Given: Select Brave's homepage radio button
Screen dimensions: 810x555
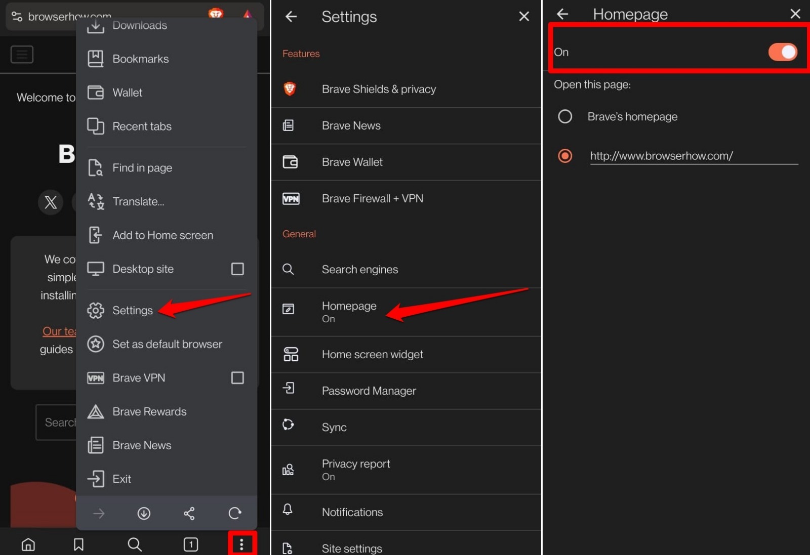Looking at the screenshot, I should point(565,117).
